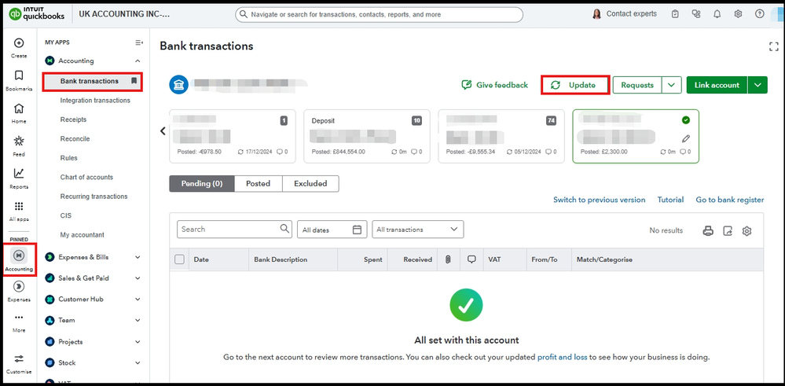
Task: Select pinned Expenses icon
Action: click(19, 286)
